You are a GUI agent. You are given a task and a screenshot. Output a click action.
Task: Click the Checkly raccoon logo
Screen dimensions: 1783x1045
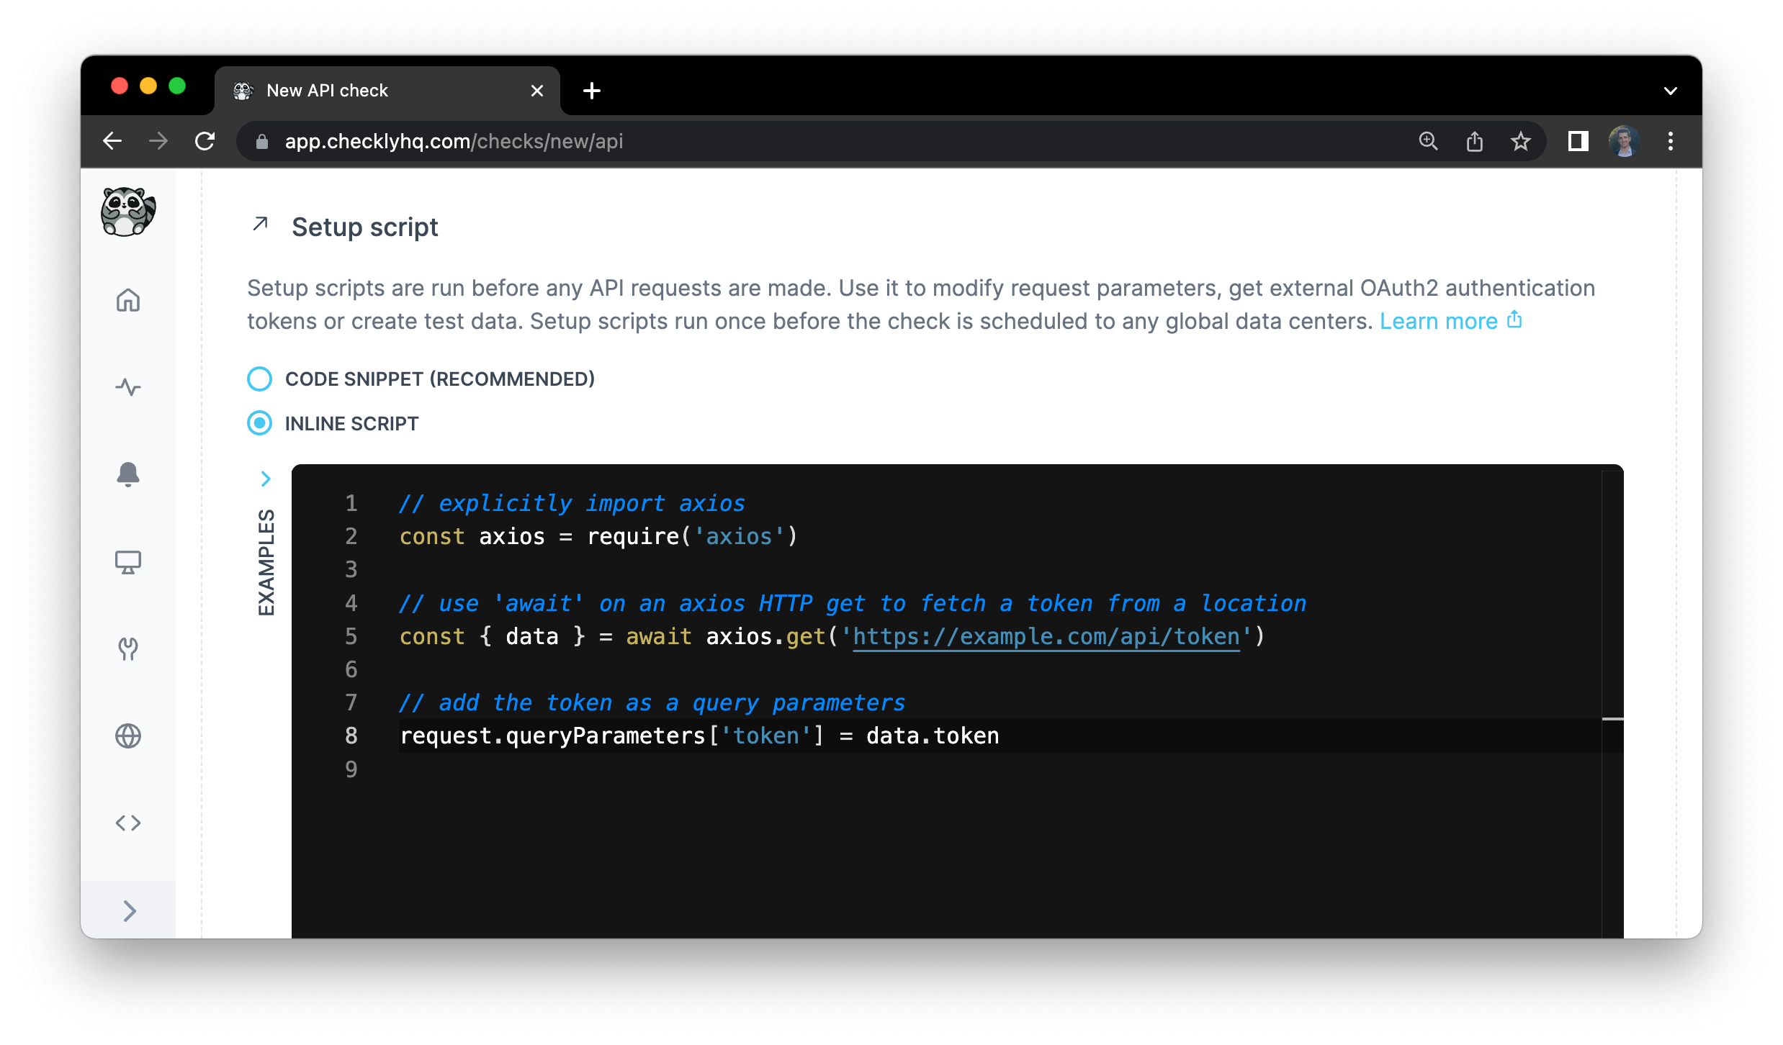(128, 212)
